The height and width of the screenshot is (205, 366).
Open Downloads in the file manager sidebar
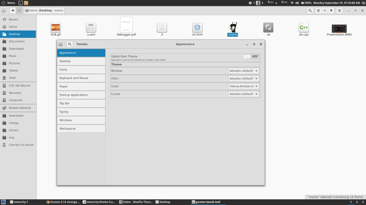click(16, 49)
